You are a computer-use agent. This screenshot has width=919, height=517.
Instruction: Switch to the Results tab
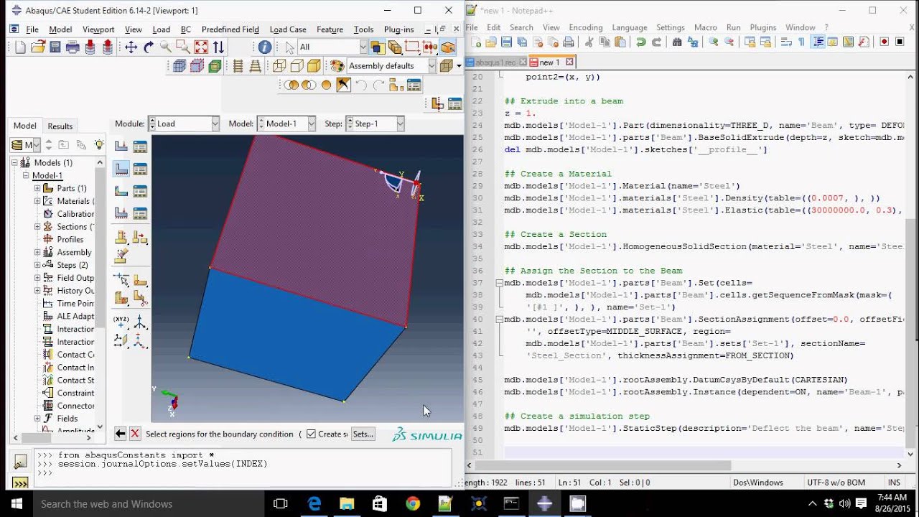[x=60, y=126]
